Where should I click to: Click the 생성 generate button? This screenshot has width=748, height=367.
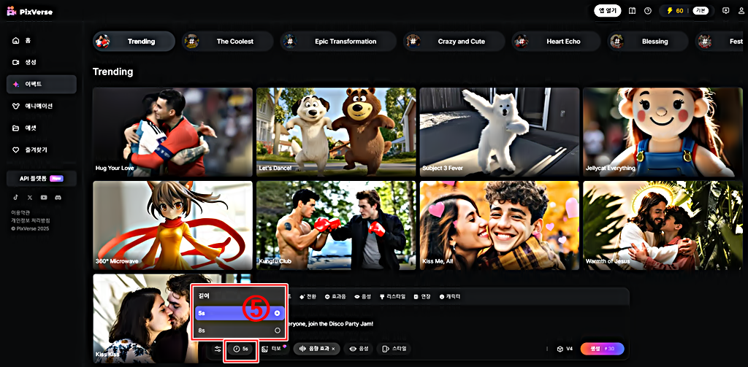pyautogui.click(x=602, y=349)
